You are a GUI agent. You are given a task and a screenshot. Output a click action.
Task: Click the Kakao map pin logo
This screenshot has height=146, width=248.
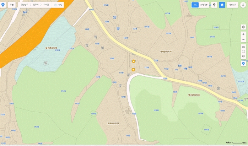[3, 5]
